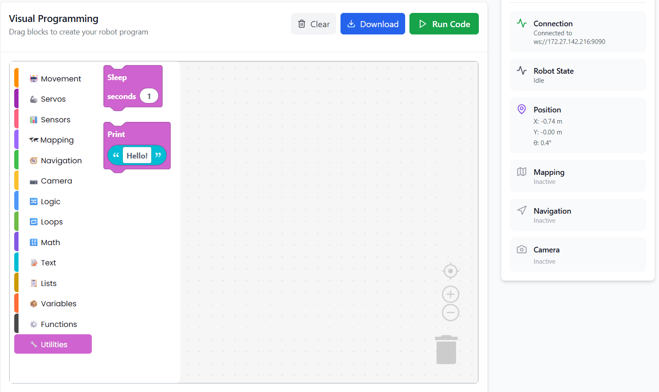Choose the Variables category

(58, 304)
